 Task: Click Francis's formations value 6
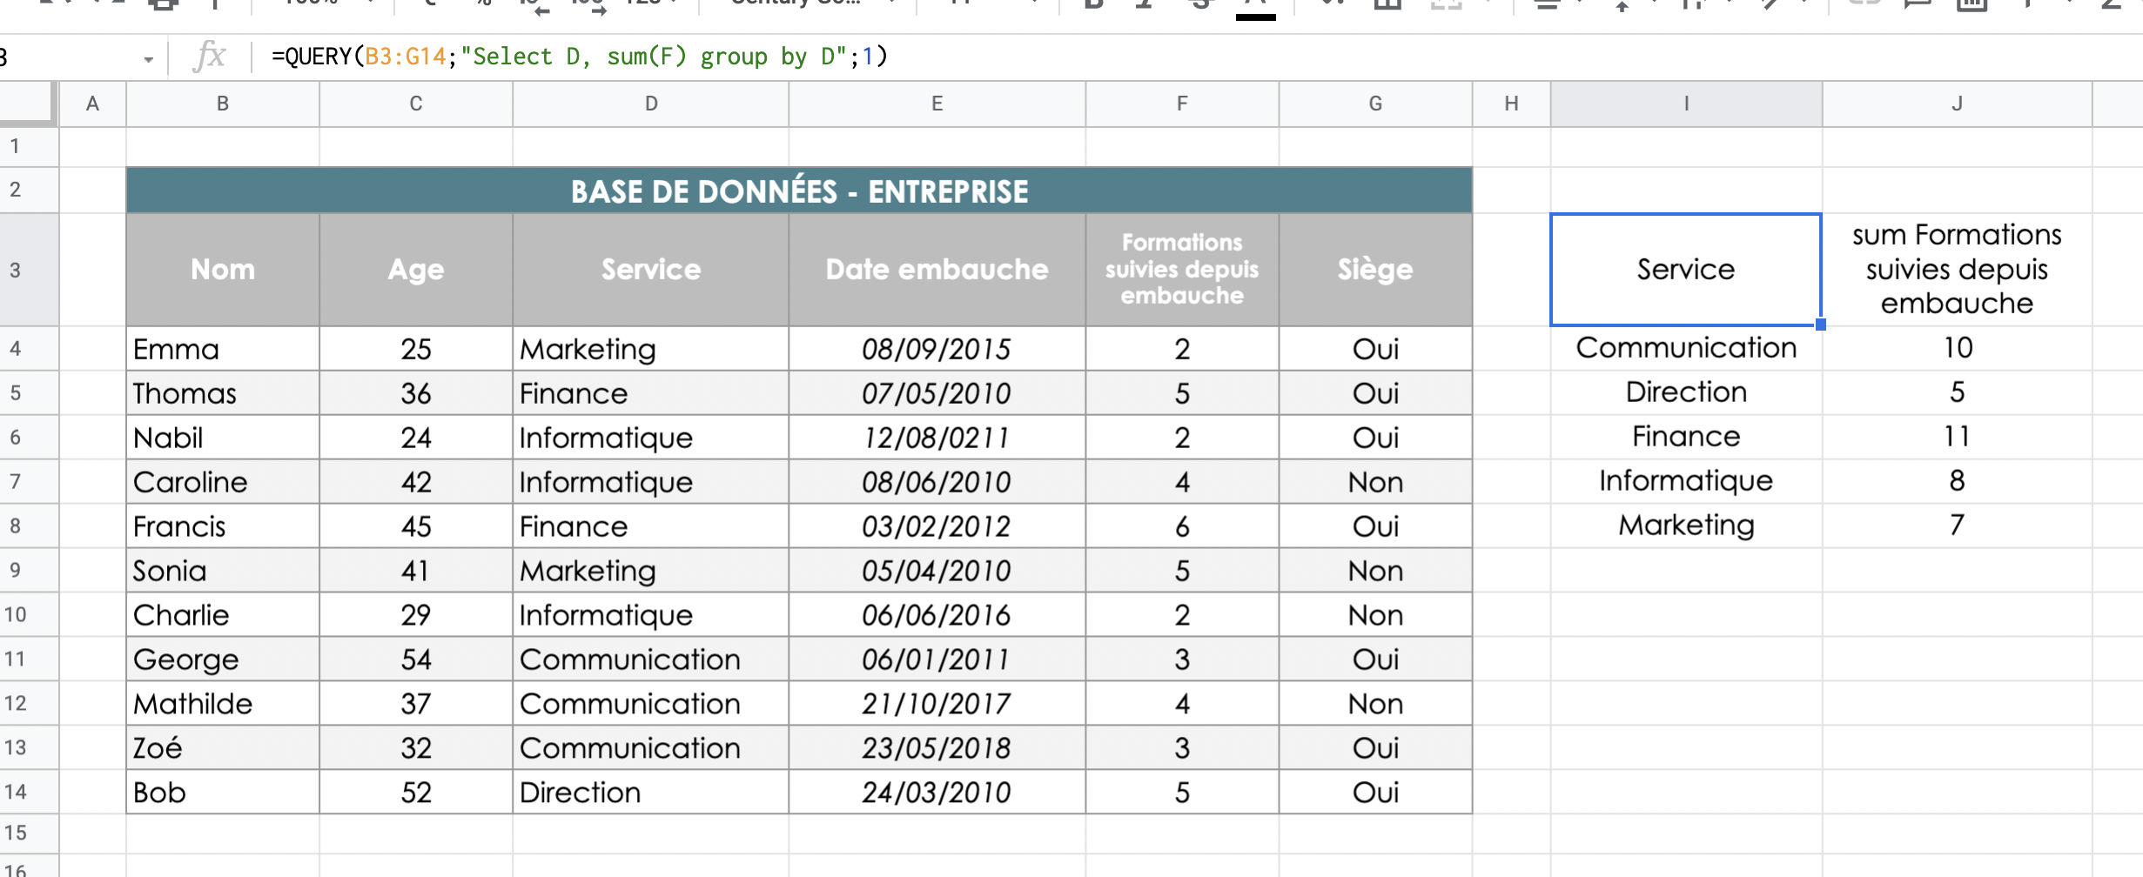(x=1182, y=526)
